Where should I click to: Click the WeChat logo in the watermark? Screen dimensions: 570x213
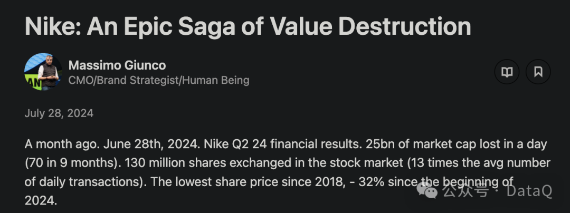coord(427,190)
